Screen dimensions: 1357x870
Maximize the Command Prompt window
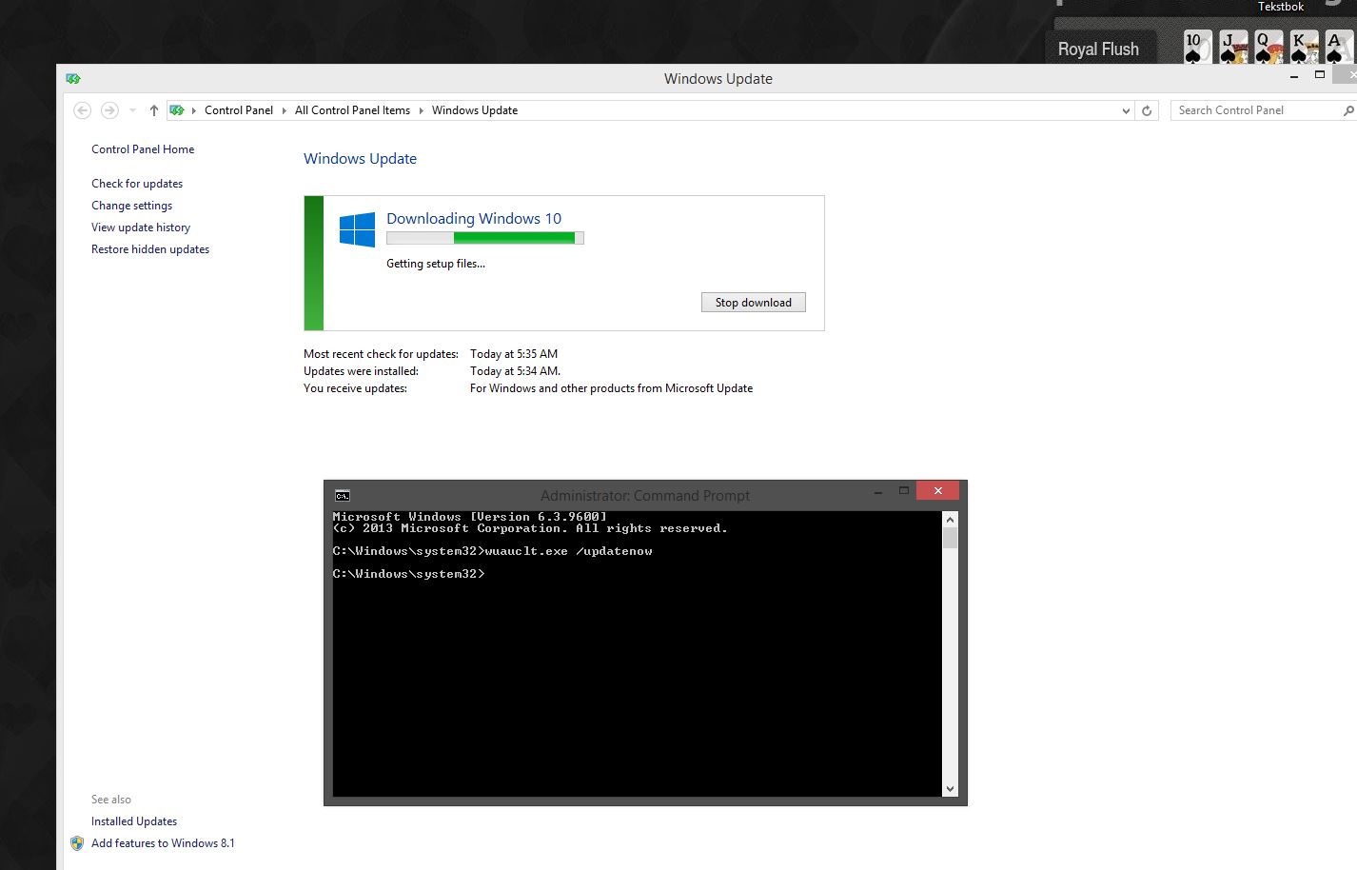click(904, 491)
